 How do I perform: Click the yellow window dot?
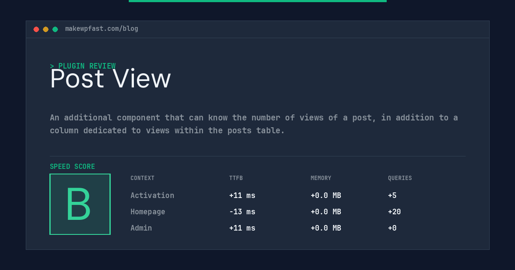45,29
